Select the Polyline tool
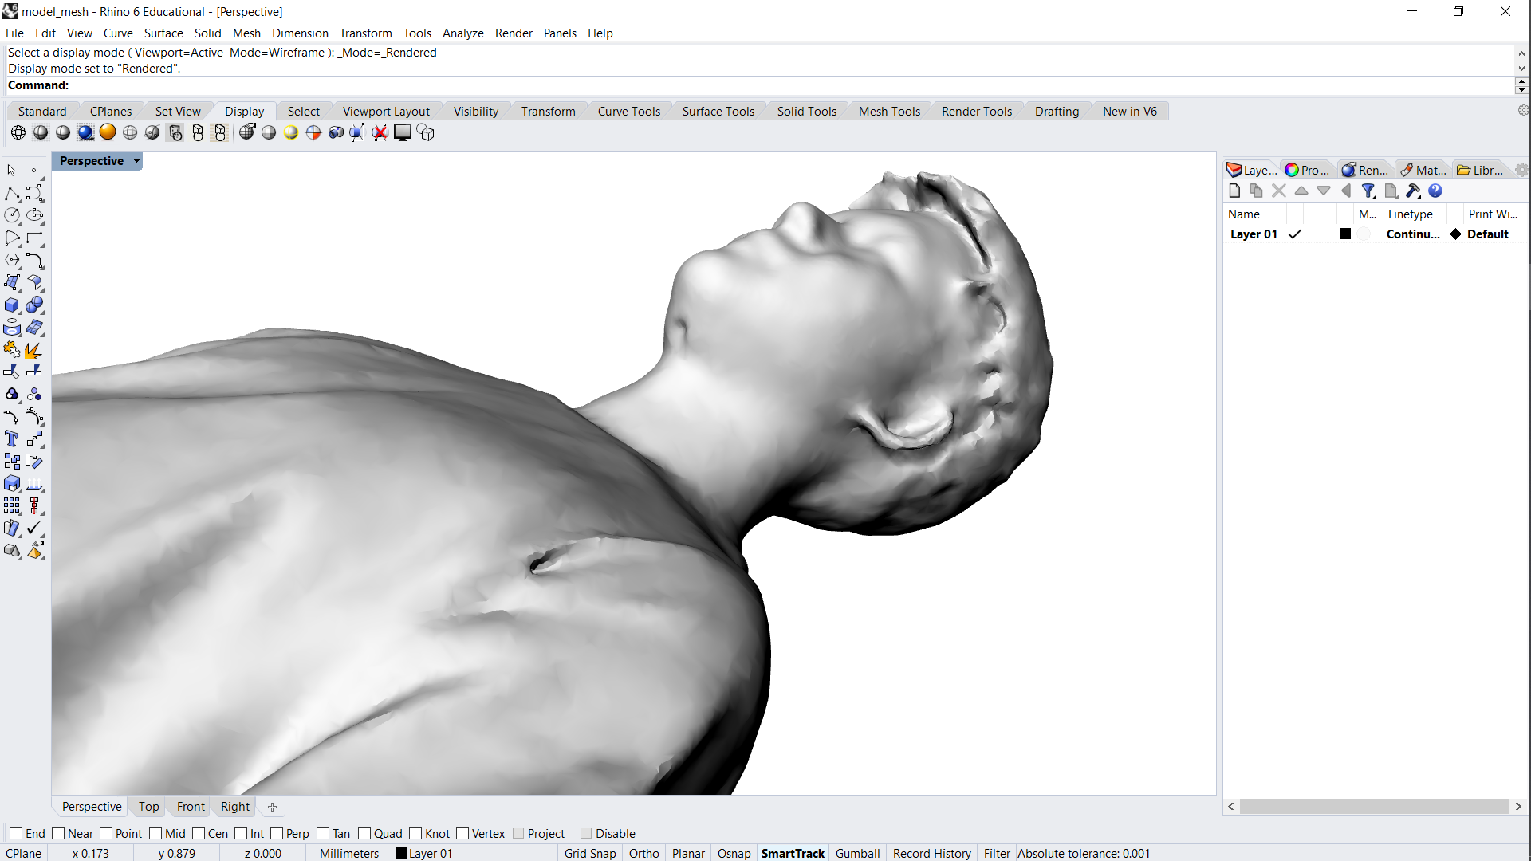The image size is (1531, 861). (12, 194)
